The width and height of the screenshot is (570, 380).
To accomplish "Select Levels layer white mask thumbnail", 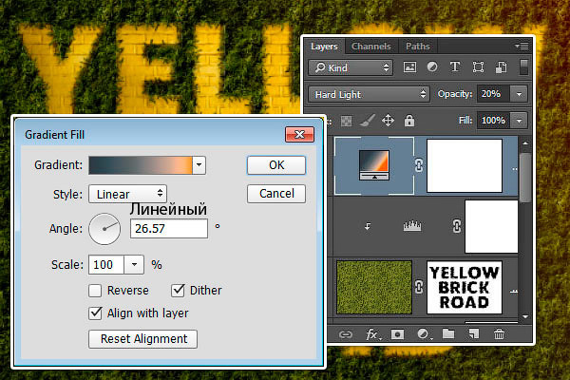I will coord(491,226).
